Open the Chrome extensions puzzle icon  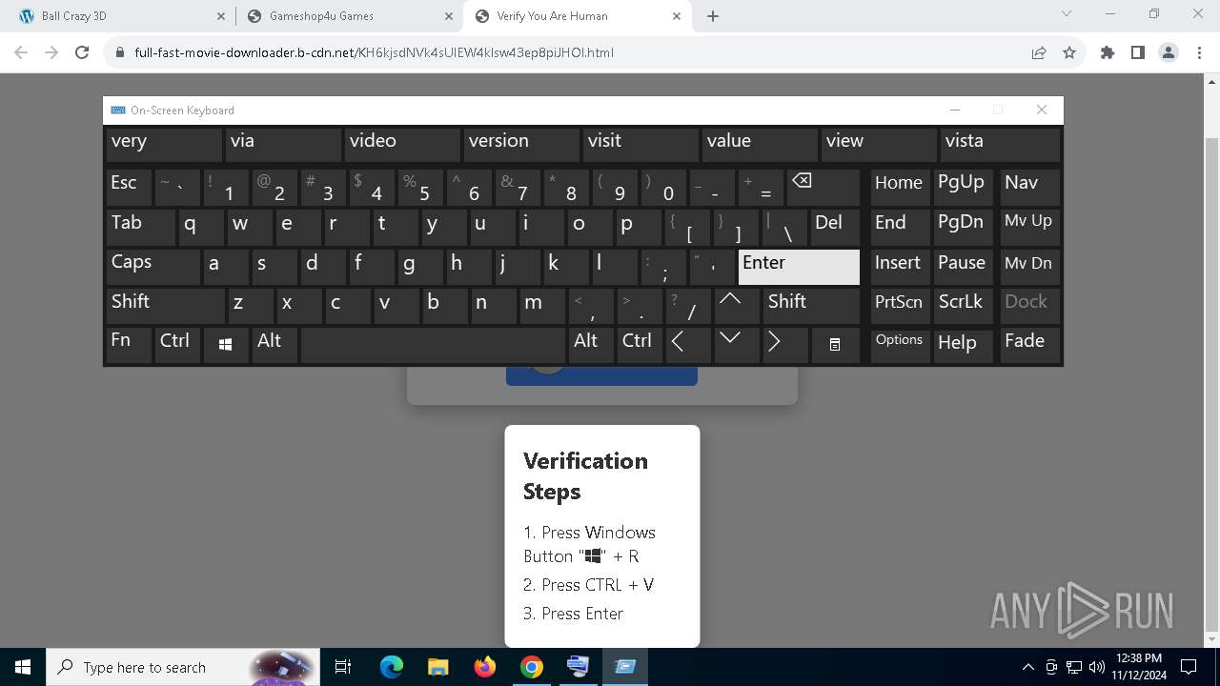(1108, 52)
